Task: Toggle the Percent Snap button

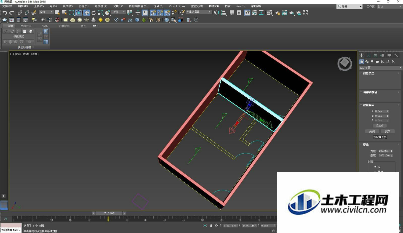Action: click(167, 13)
